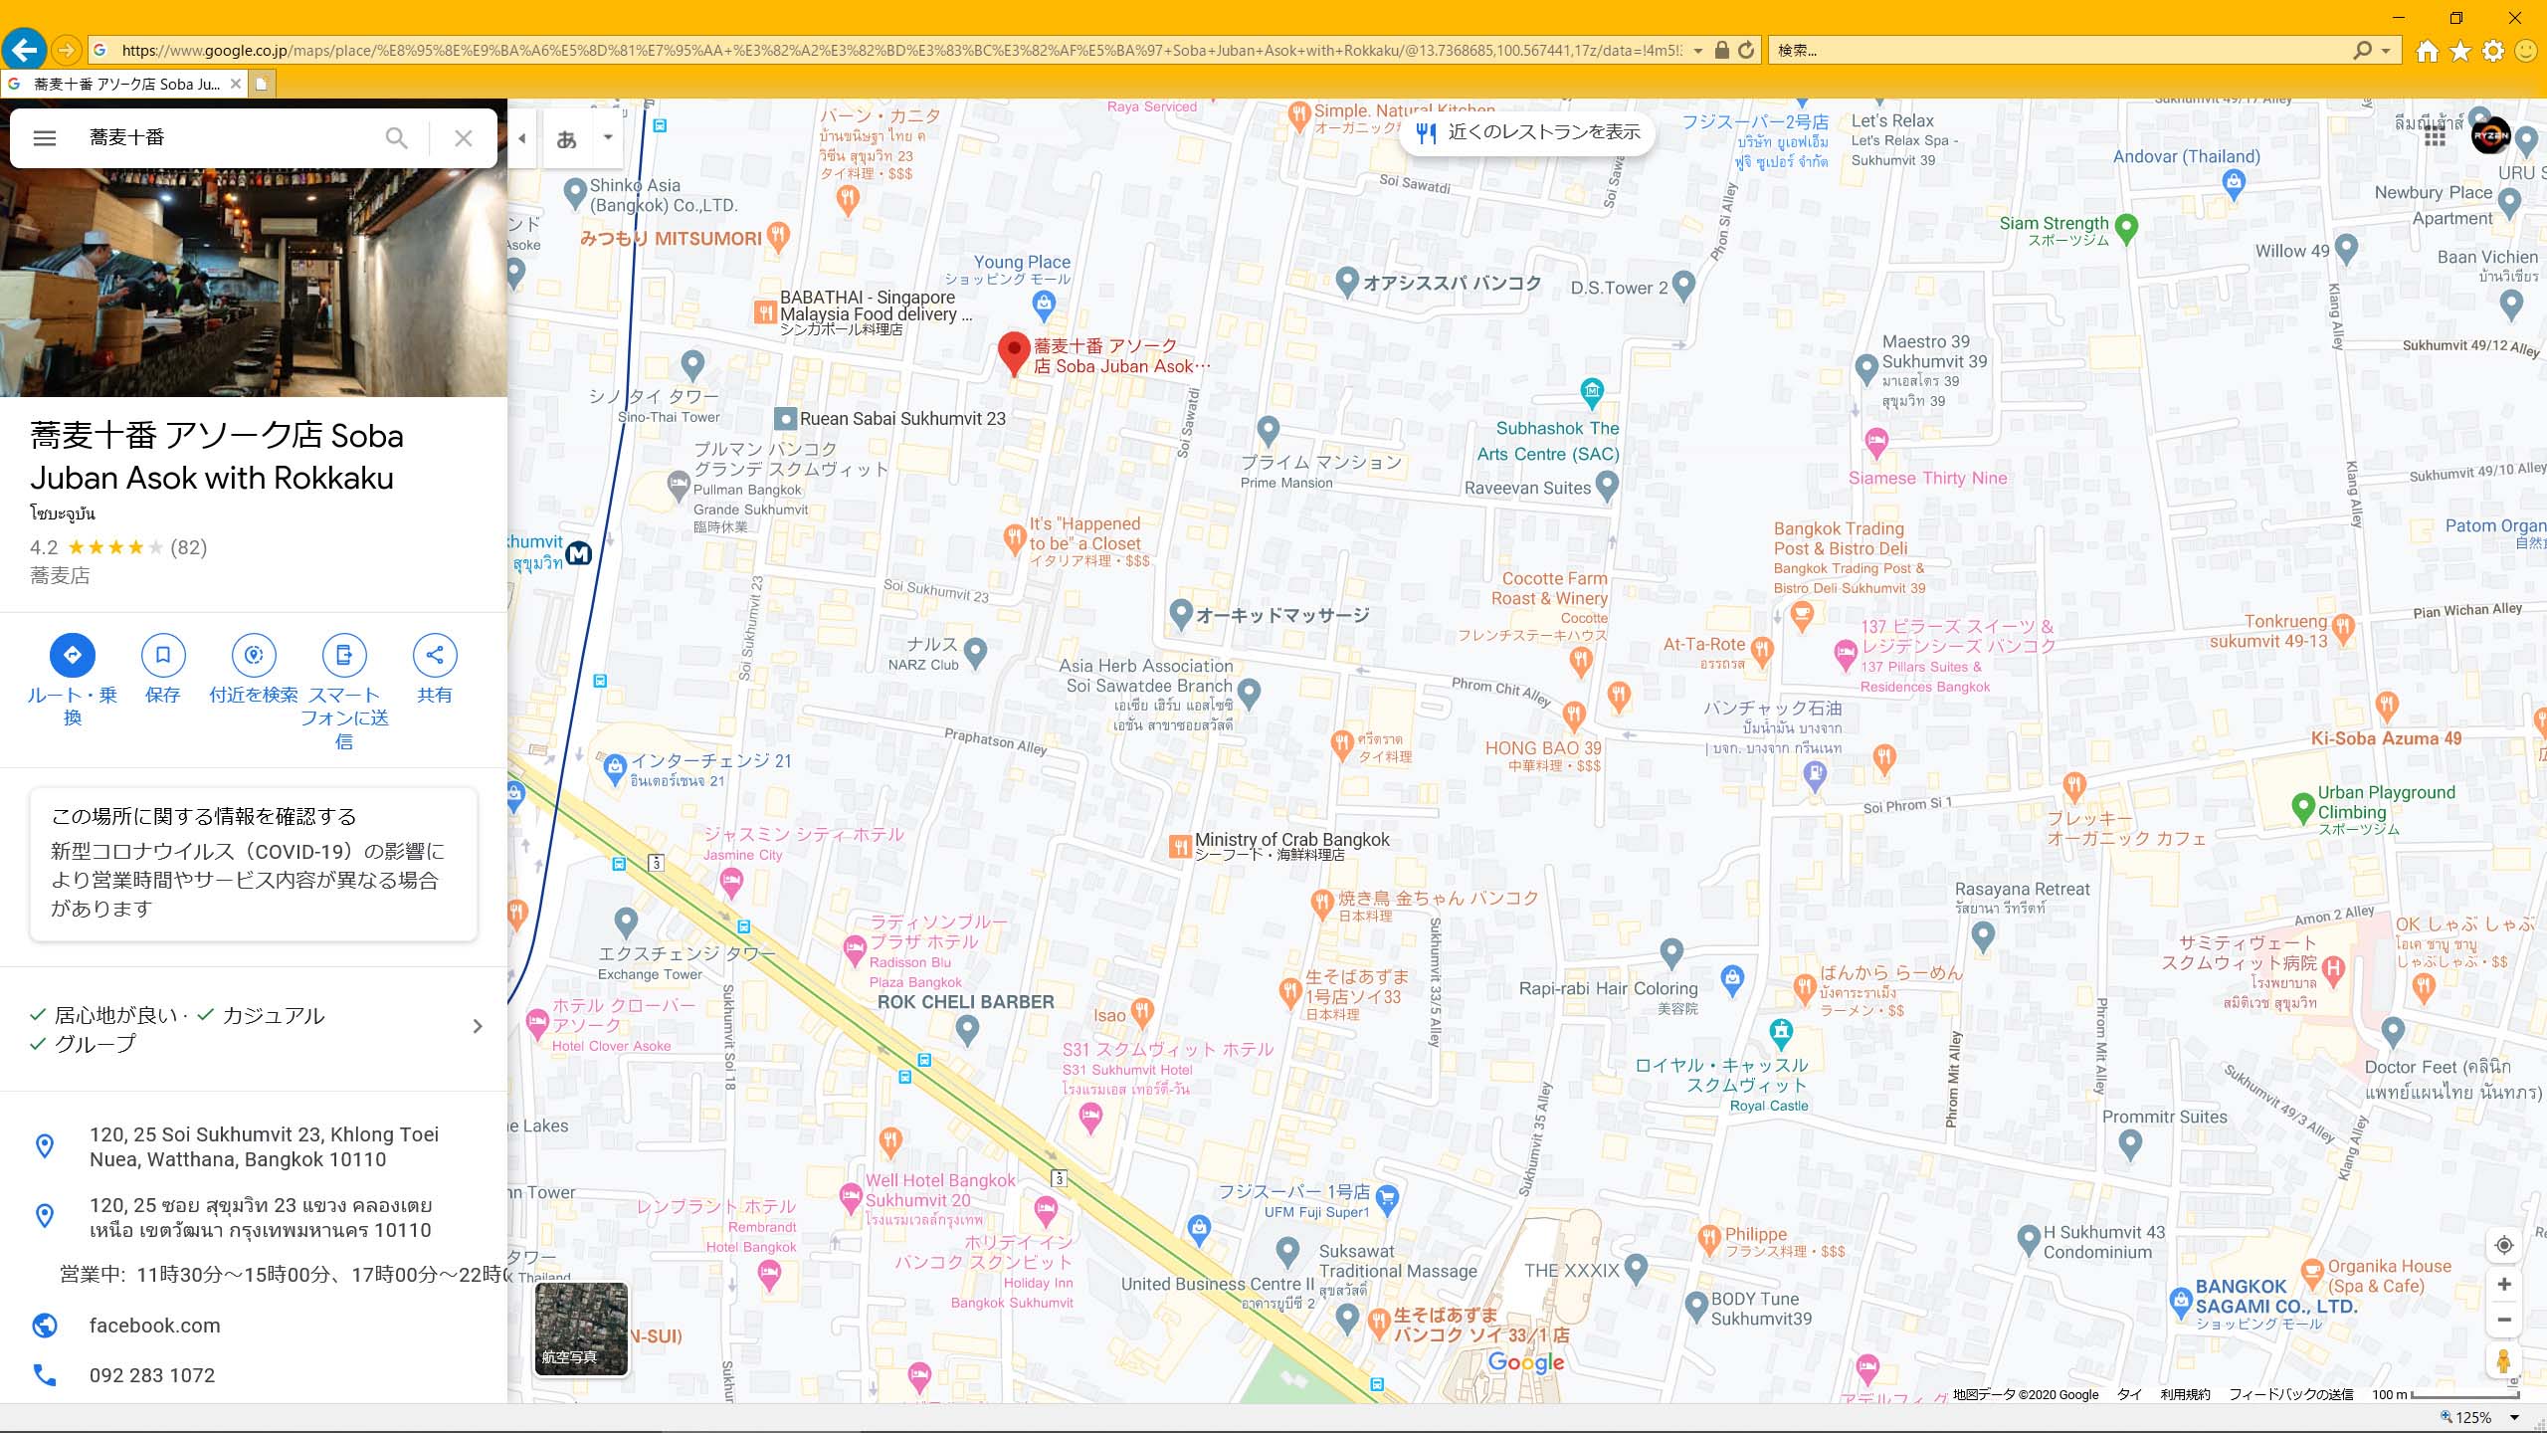The width and height of the screenshot is (2547, 1433).
Task: Click the directions (ルート・乗換) icon
Action: (x=73, y=655)
